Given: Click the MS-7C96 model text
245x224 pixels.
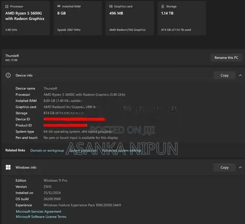Looking at the screenshot, I should pyautogui.click(x=11, y=60).
